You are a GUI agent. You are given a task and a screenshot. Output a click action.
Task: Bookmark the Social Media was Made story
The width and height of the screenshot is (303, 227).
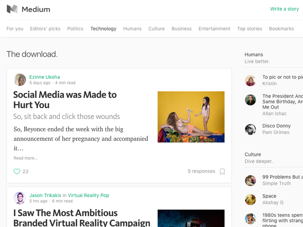tap(222, 171)
